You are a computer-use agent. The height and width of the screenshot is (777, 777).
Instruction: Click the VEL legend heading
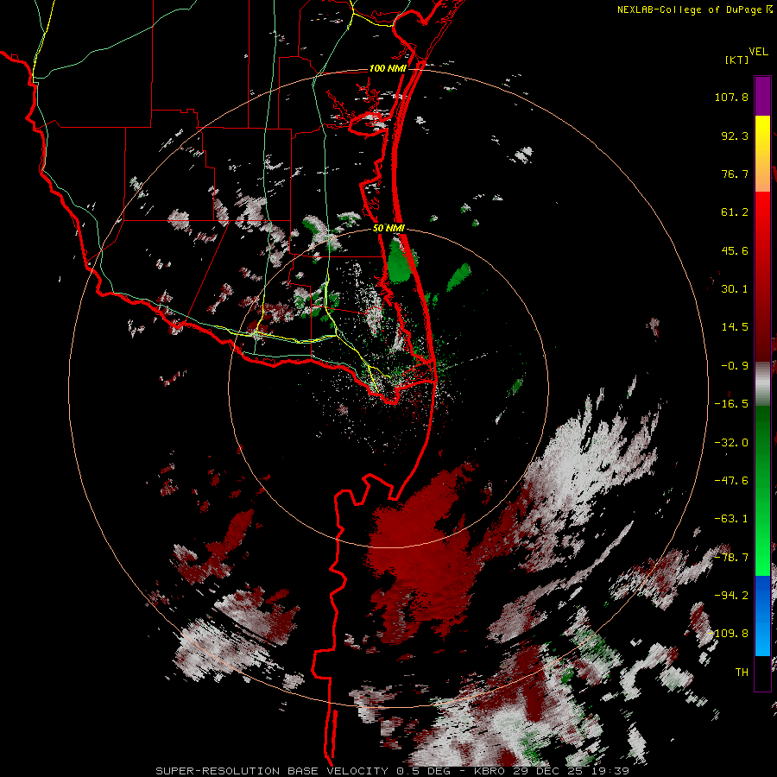pyautogui.click(x=758, y=52)
